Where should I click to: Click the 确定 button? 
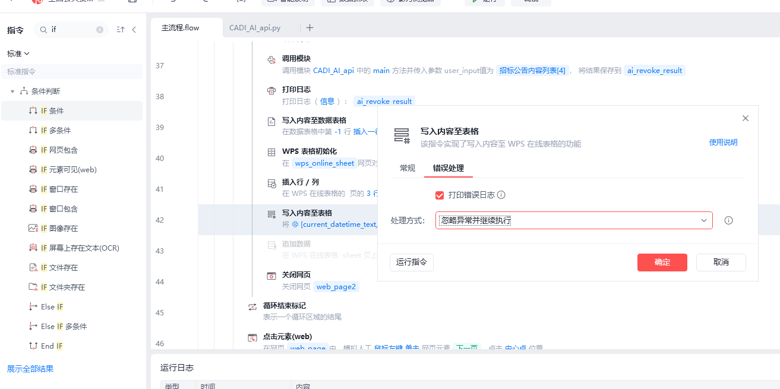tap(662, 263)
